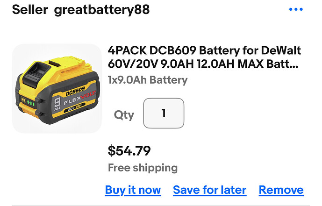Select the Qty input box
Image resolution: width=322 pixels, height=206 pixels.
coord(164,113)
